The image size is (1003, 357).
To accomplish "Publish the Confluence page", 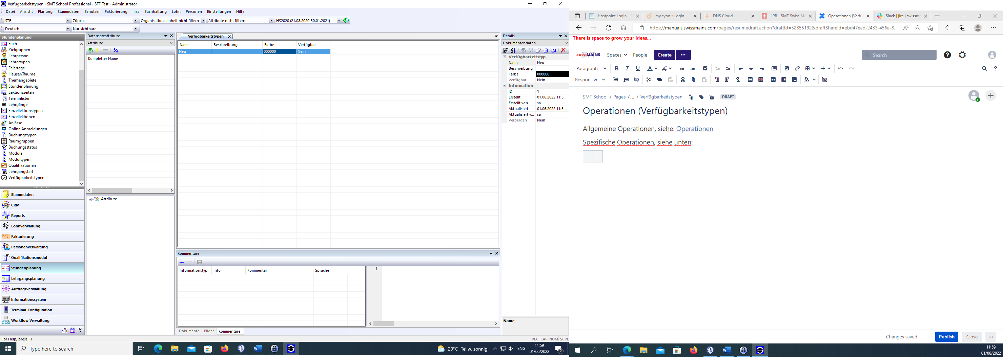I will tap(946, 337).
